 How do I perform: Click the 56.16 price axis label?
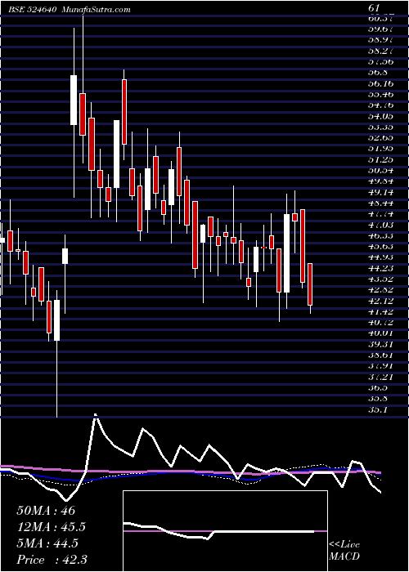tap(381, 83)
